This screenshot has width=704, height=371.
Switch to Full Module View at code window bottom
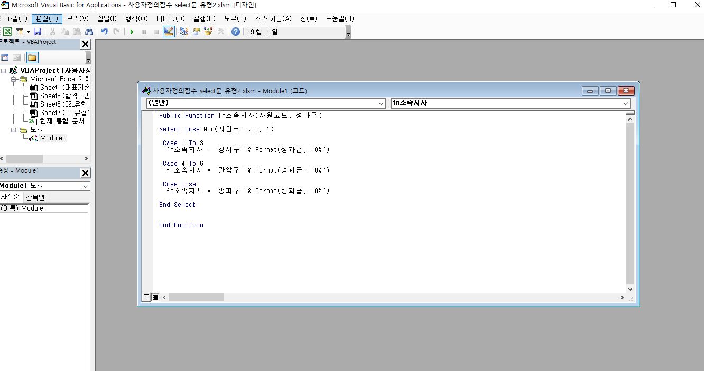(x=155, y=297)
